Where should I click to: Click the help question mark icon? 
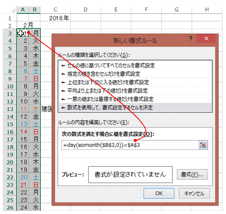(x=191, y=39)
